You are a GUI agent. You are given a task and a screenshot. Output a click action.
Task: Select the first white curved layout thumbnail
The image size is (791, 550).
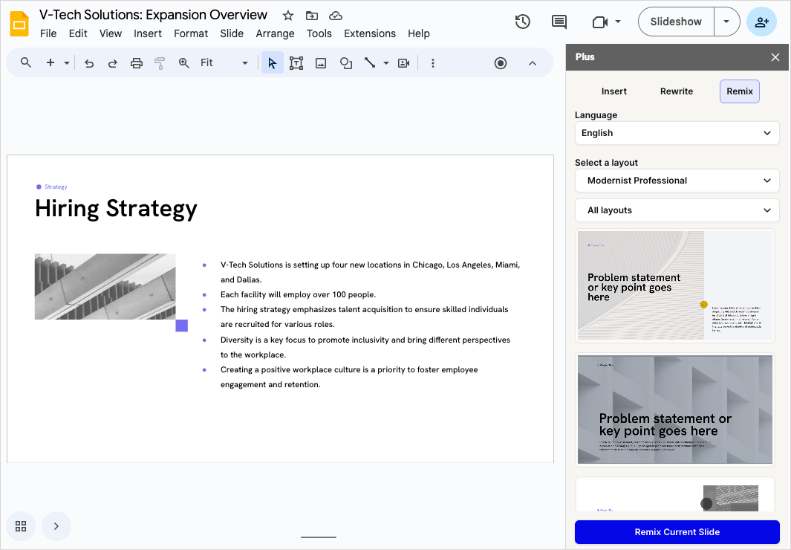tap(675, 285)
